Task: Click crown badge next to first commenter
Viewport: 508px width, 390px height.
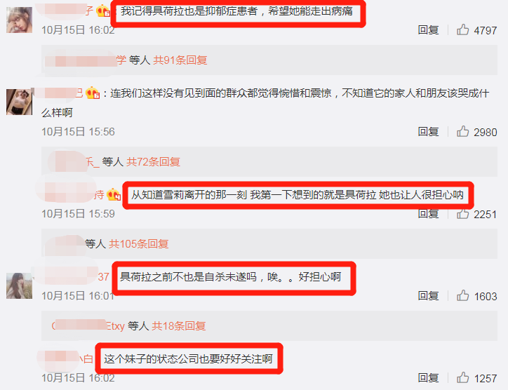Action: pos(104,11)
